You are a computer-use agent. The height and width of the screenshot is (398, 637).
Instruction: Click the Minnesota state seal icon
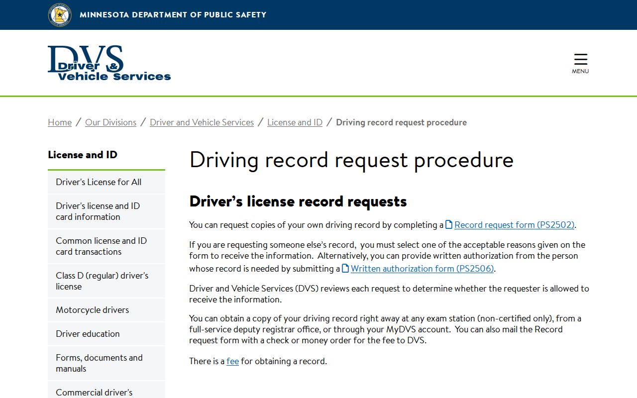60,14
